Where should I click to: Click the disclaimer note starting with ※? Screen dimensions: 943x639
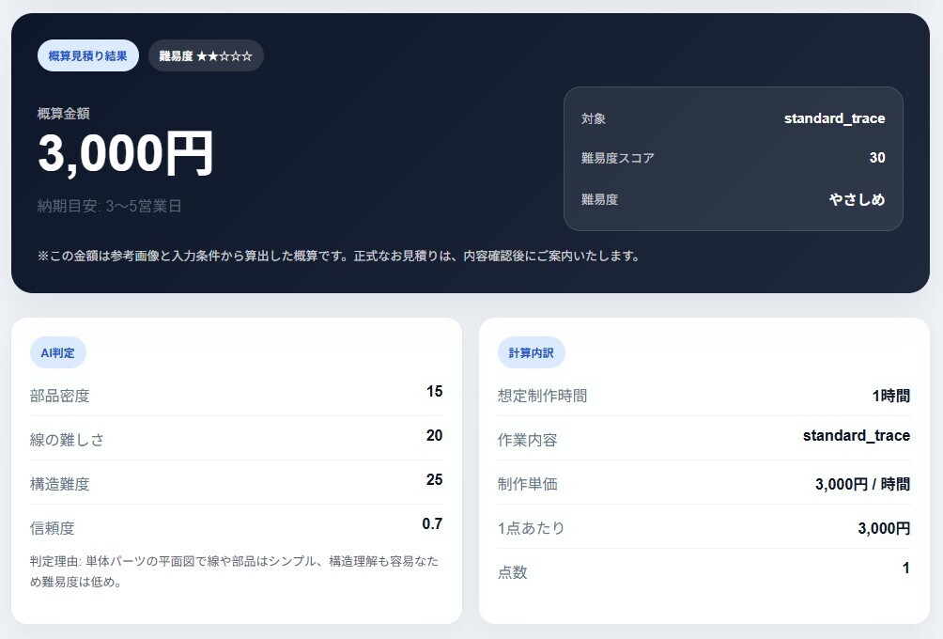(338, 256)
